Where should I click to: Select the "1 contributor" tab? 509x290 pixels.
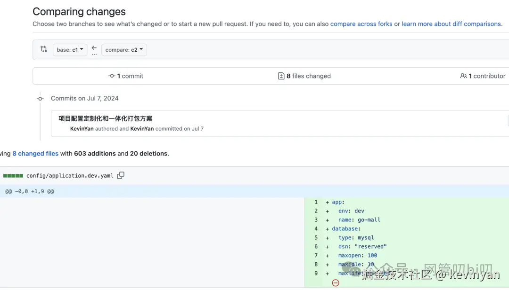[x=483, y=76]
